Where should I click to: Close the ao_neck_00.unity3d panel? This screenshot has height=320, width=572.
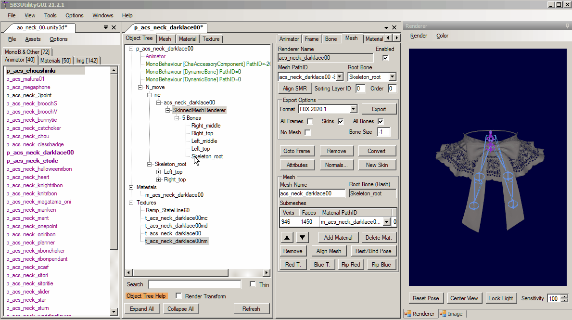pyautogui.click(x=114, y=27)
